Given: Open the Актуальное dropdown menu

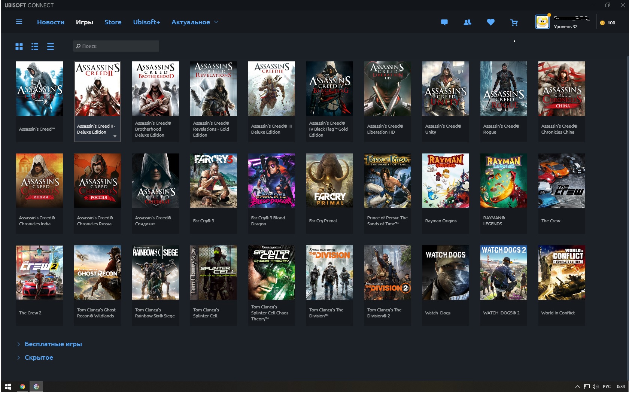Looking at the screenshot, I should click(194, 22).
